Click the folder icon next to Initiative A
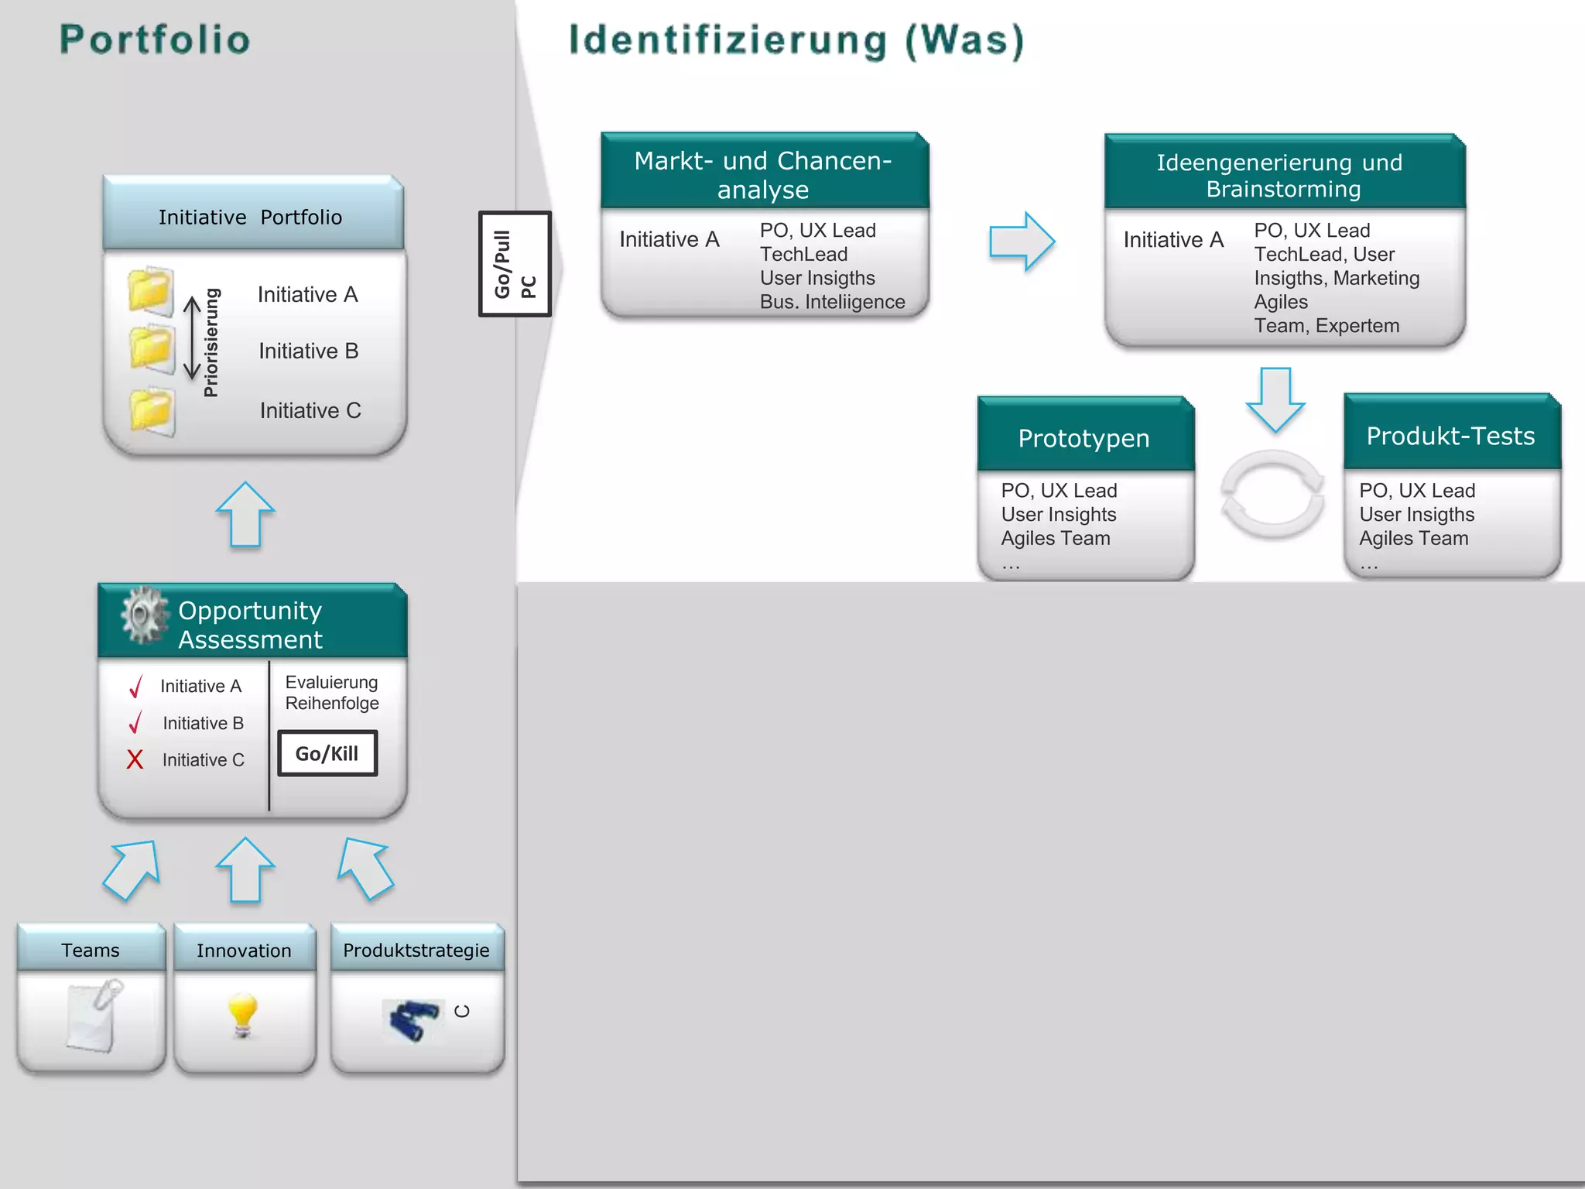This screenshot has height=1189, width=1585. coord(151,292)
